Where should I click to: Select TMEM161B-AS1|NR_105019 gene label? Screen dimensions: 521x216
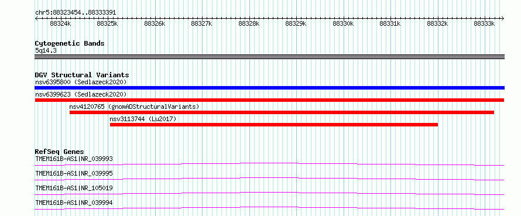point(74,188)
